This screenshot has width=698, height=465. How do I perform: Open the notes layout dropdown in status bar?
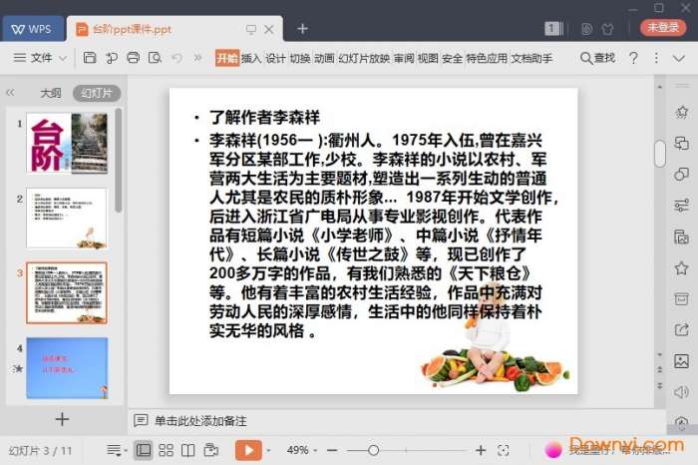click(117, 450)
